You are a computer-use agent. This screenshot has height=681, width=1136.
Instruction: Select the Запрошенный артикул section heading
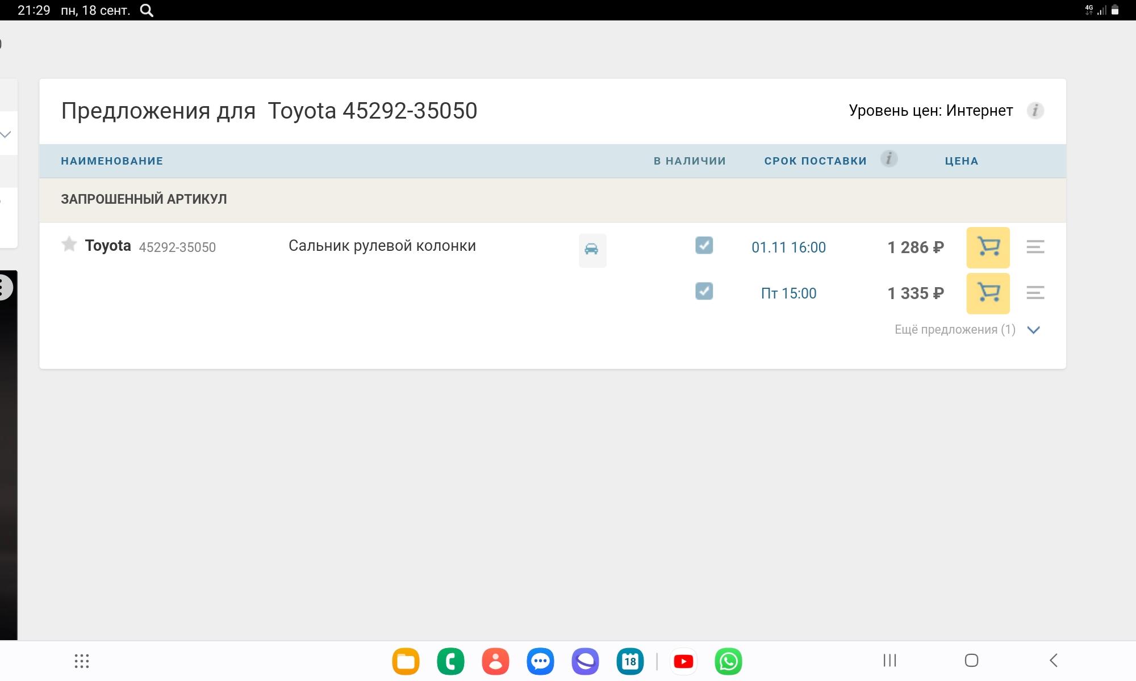coord(144,199)
